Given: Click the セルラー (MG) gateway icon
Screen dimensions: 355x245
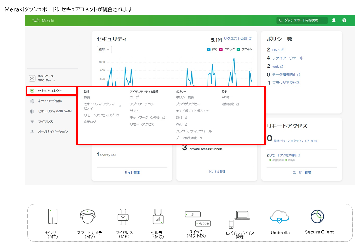Looking at the screenshot, I should click(158, 216).
